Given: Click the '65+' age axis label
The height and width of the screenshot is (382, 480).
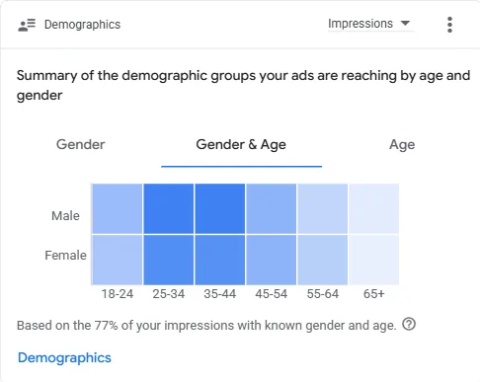Looking at the screenshot, I should [374, 294].
